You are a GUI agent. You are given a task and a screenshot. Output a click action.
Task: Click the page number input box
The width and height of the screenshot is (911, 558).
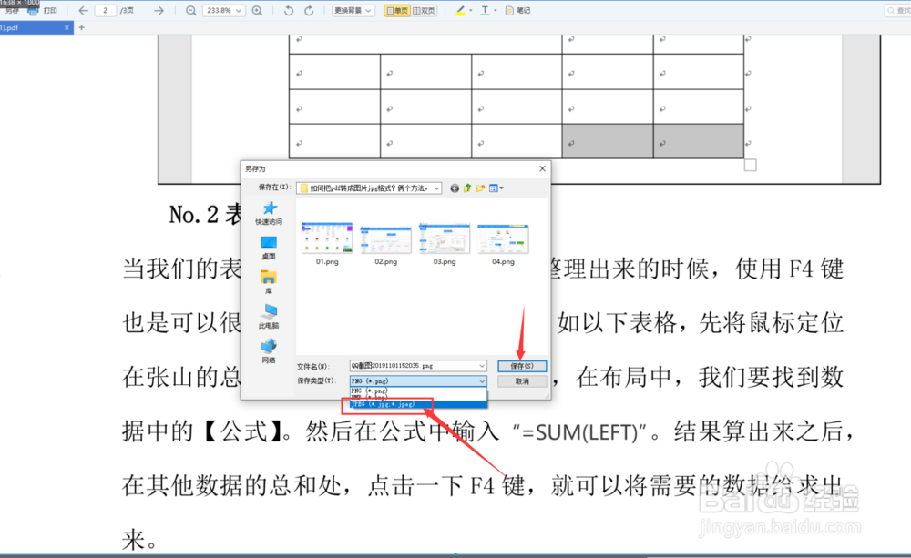click(105, 10)
